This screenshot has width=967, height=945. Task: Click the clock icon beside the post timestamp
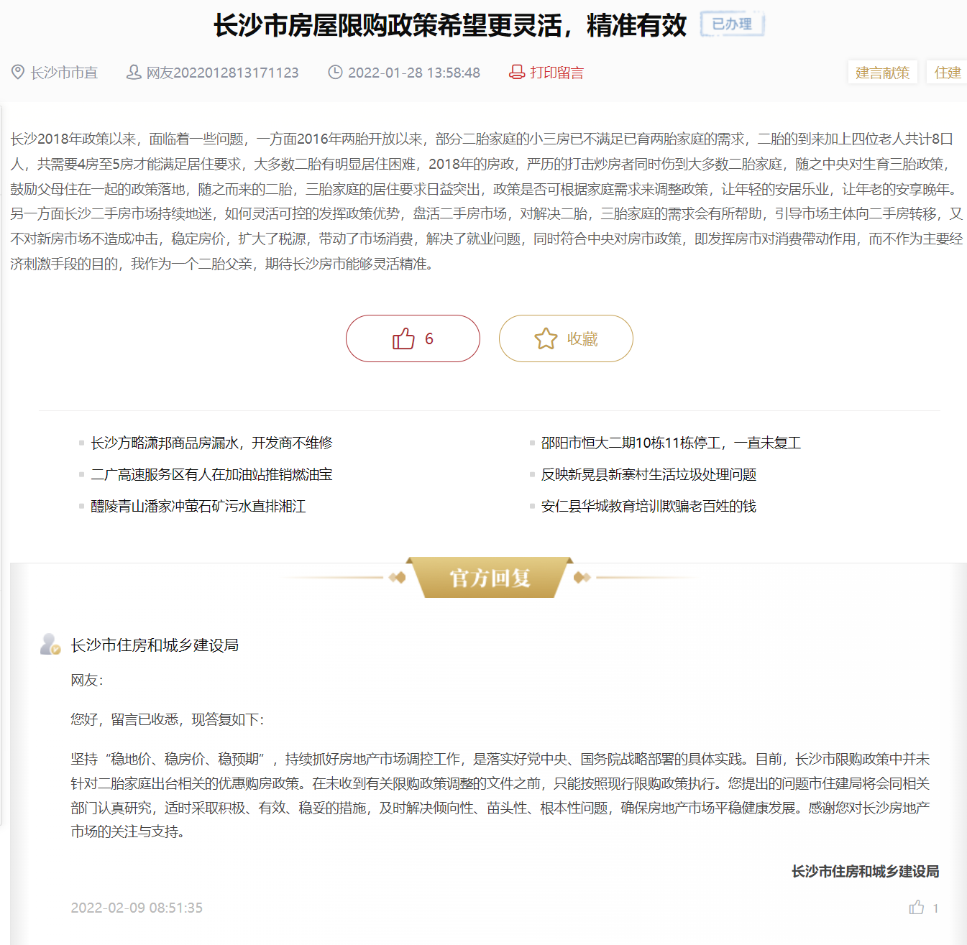click(335, 72)
